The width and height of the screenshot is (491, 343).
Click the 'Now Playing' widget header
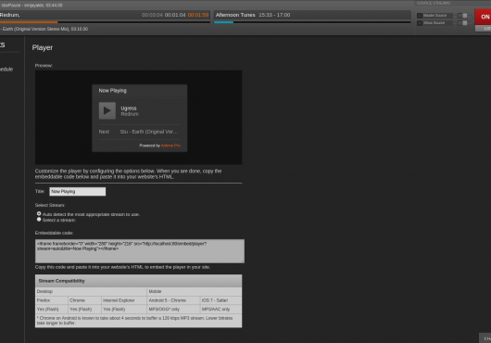(113, 91)
